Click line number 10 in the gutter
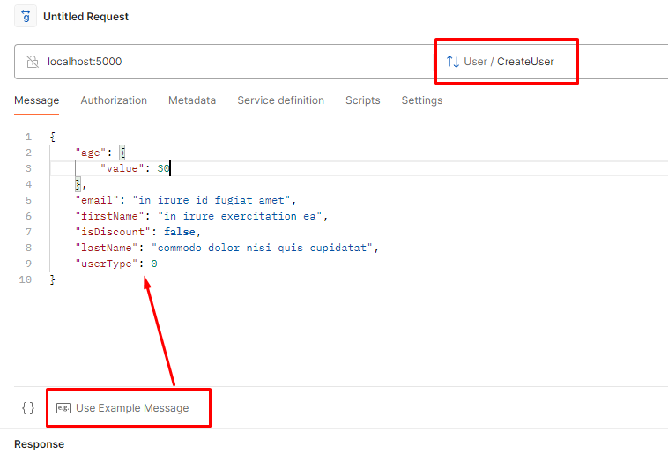 26,279
